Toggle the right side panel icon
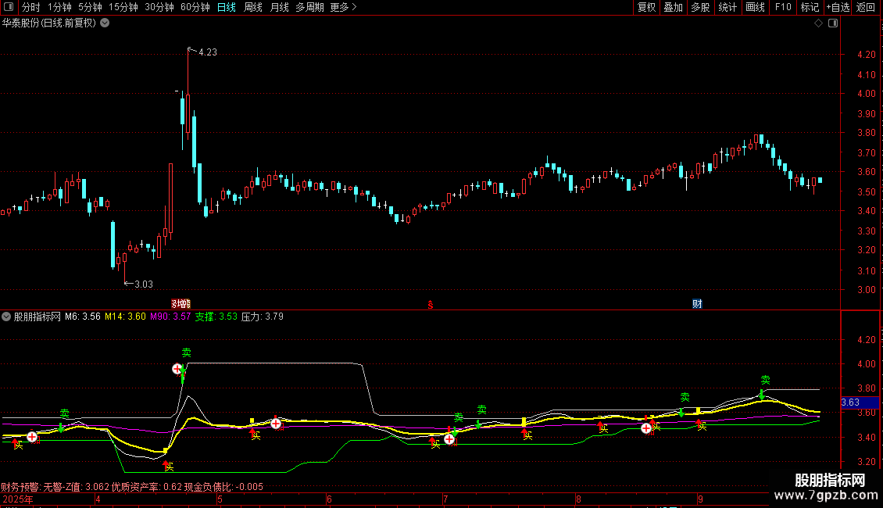Viewport: 883px width, 508px height. click(x=834, y=23)
